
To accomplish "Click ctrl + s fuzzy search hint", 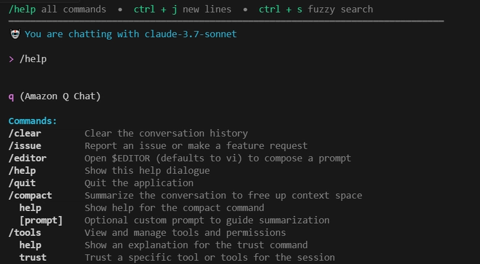I will (316, 10).
